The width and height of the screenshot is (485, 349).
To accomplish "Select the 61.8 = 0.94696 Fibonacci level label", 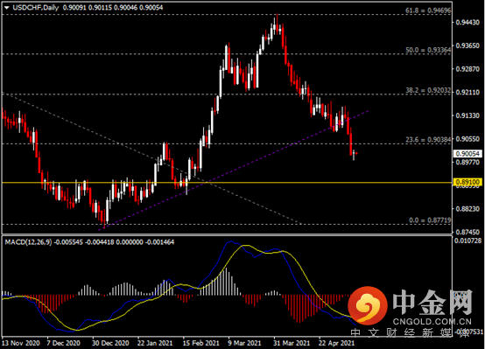I will (428, 10).
